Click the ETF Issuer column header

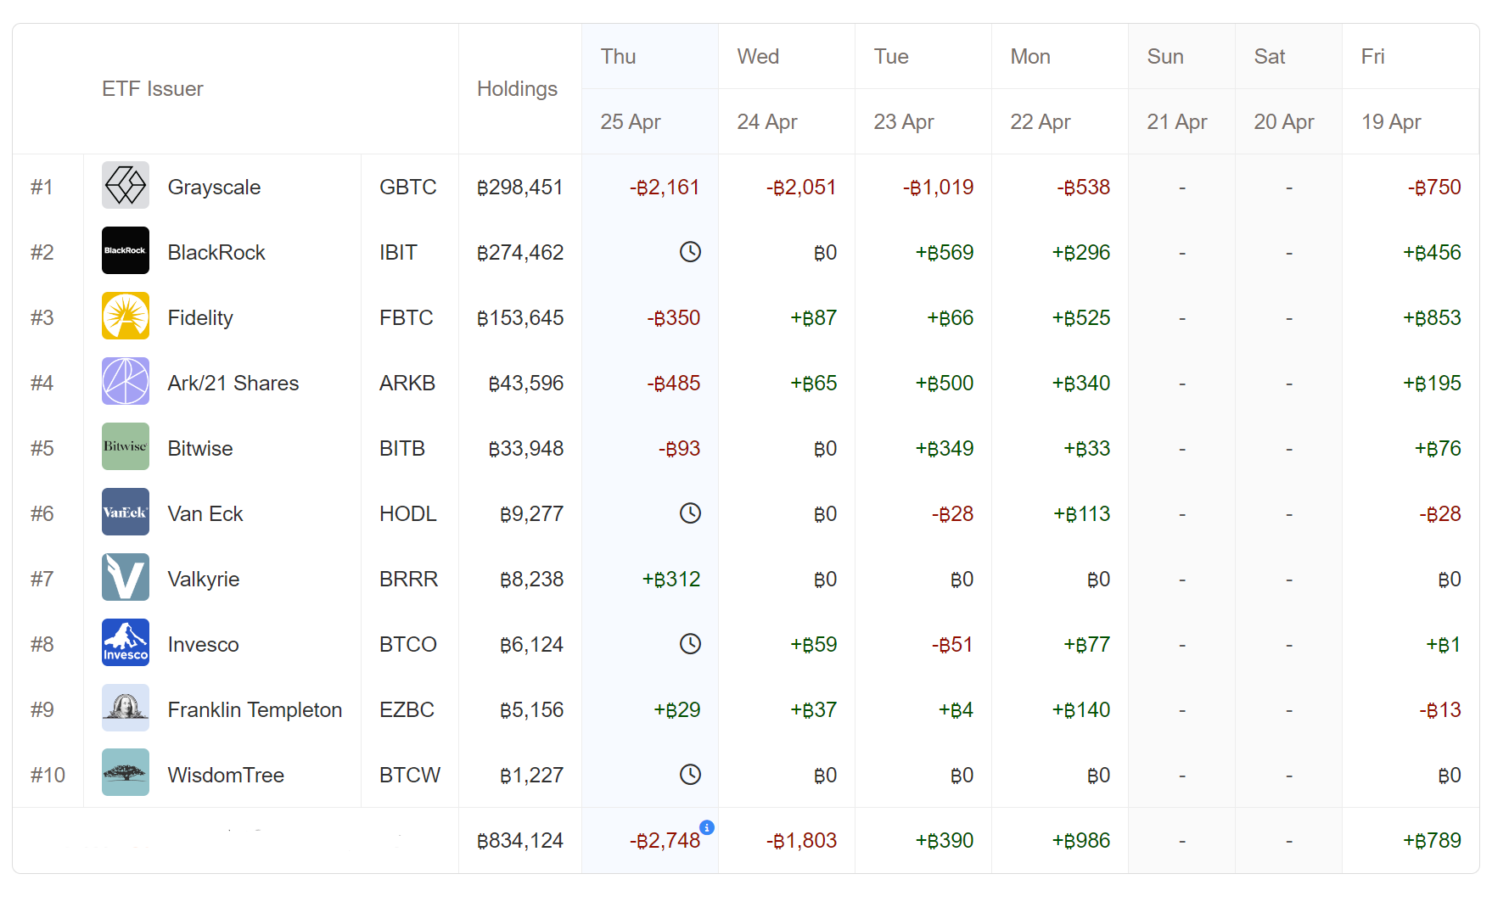[x=153, y=89]
